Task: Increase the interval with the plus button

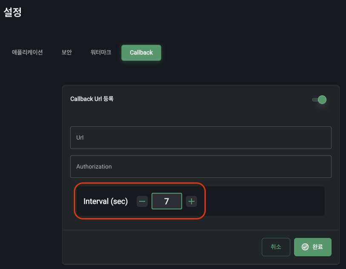Action: [x=192, y=201]
